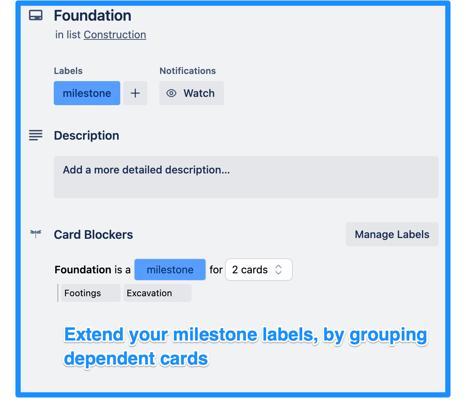The image size is (466, 413).
Task: Click the dragonfly Card Blockers icon
Action: 36,234
